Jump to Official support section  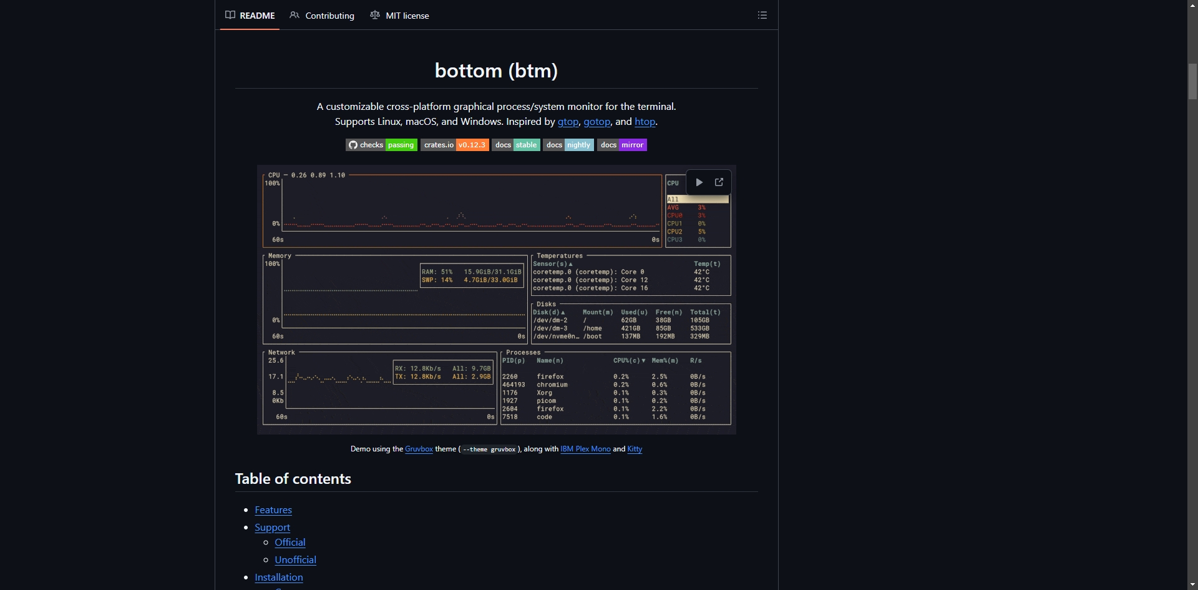click(x=290, y=543)
